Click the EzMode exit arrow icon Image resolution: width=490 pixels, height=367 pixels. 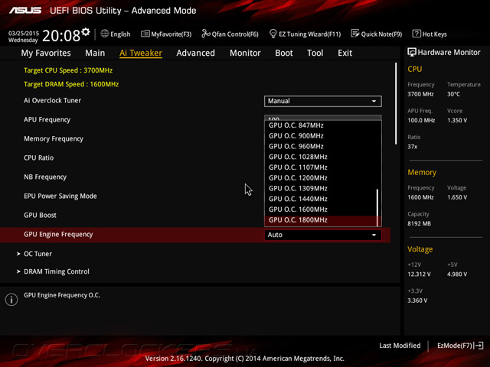(479, 346)
